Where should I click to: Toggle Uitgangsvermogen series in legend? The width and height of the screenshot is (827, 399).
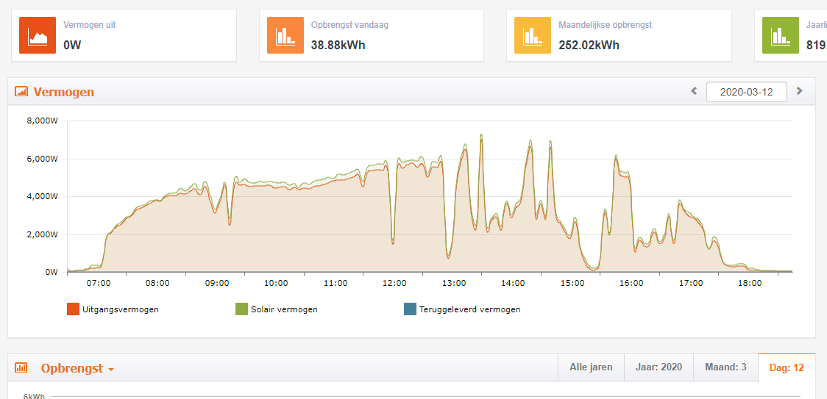click(113, 309)
